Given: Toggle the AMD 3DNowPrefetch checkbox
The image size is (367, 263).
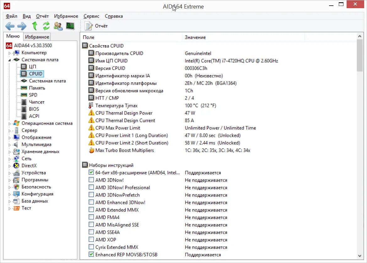Looking at the screenshot, I should click(91, 195).
